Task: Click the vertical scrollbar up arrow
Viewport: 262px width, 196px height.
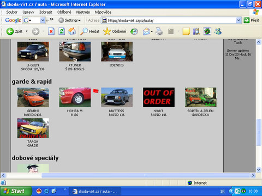Action: (x=259, y=42)
